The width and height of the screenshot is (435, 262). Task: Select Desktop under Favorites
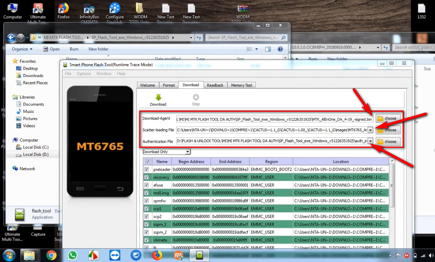coord(27,68)
